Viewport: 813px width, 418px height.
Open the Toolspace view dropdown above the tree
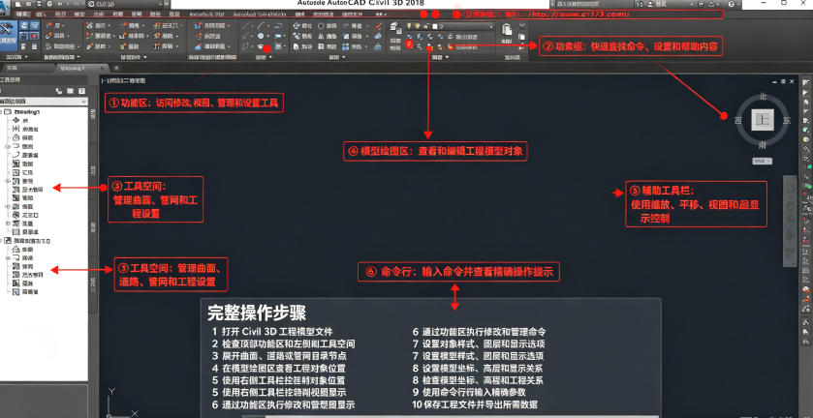click(x=44, y=102)
